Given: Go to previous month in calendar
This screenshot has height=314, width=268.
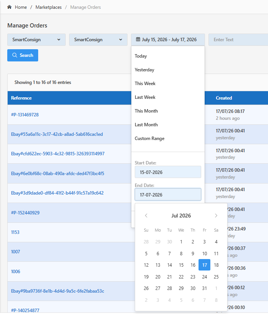Looking at the screenshot, I should click(x=146, y=216).
